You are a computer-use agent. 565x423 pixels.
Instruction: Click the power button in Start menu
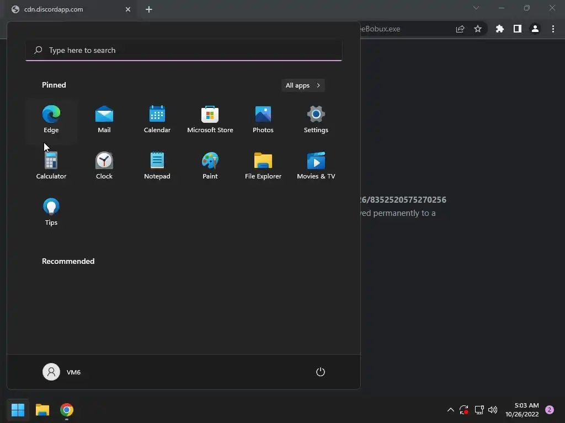tap(321, 372)
